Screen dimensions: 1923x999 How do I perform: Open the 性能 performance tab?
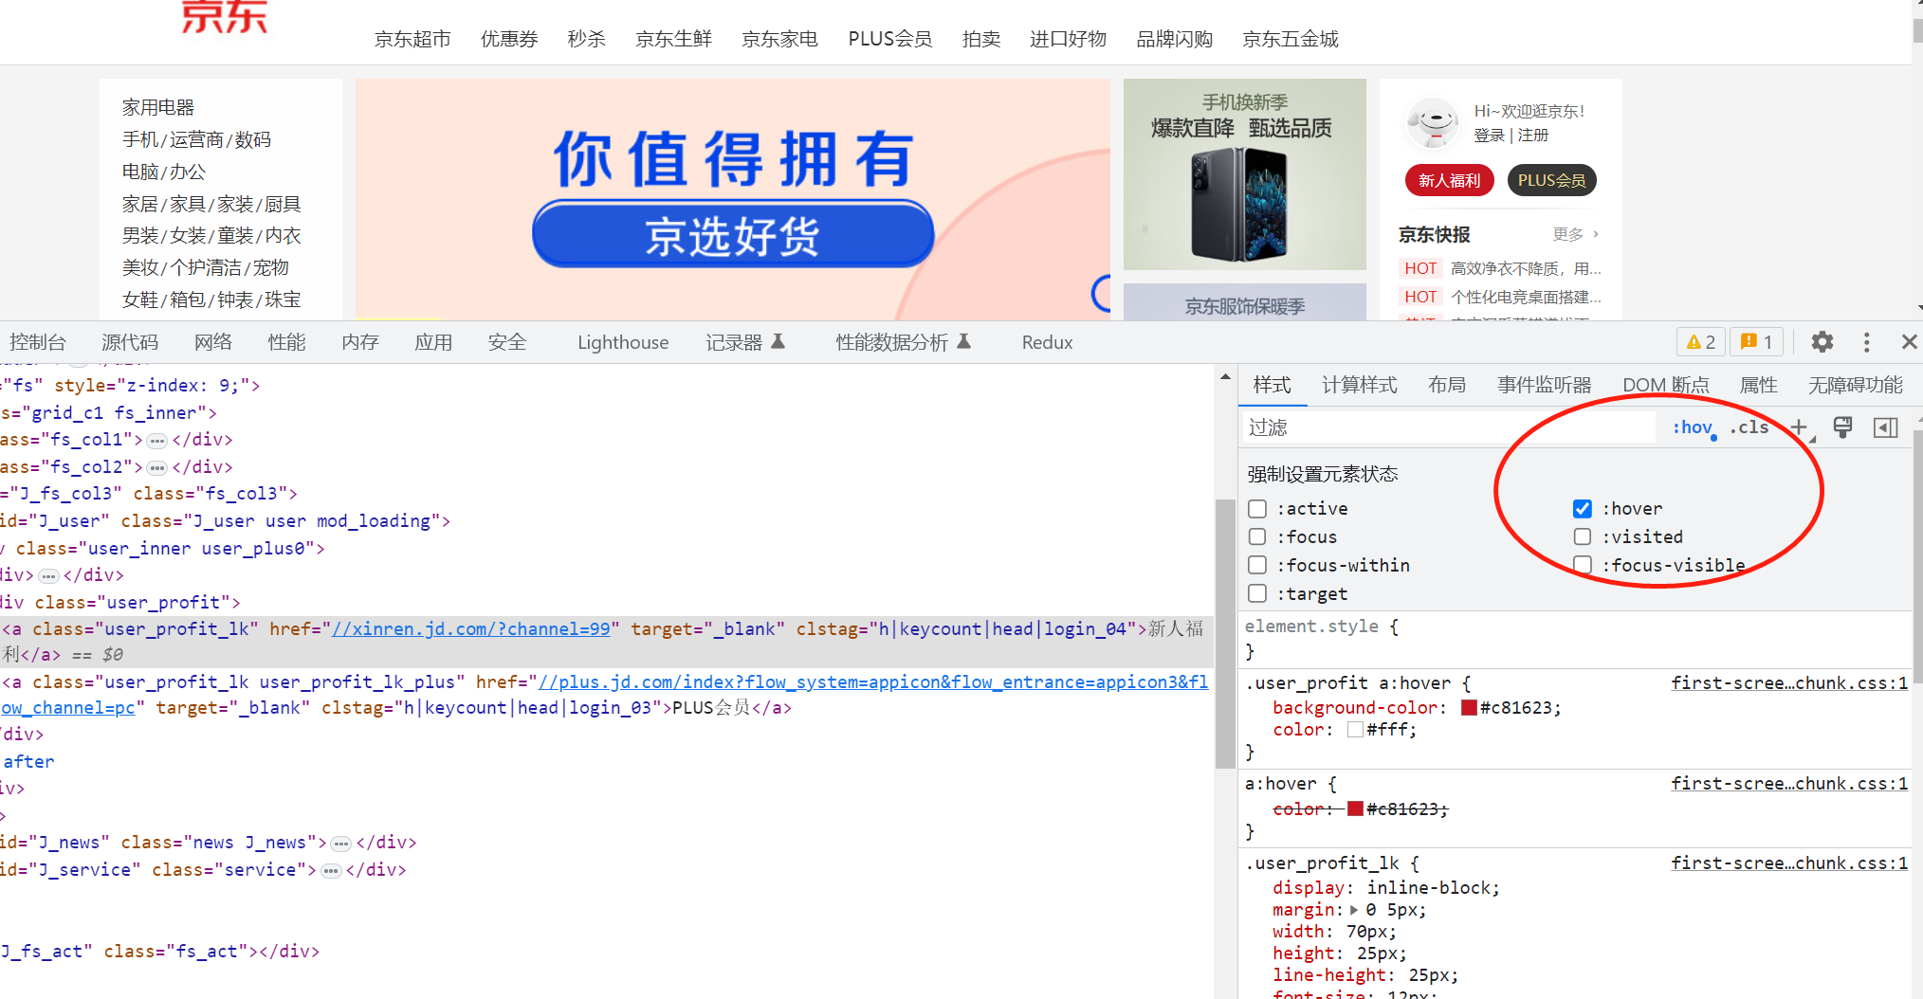tap(286, 342)
